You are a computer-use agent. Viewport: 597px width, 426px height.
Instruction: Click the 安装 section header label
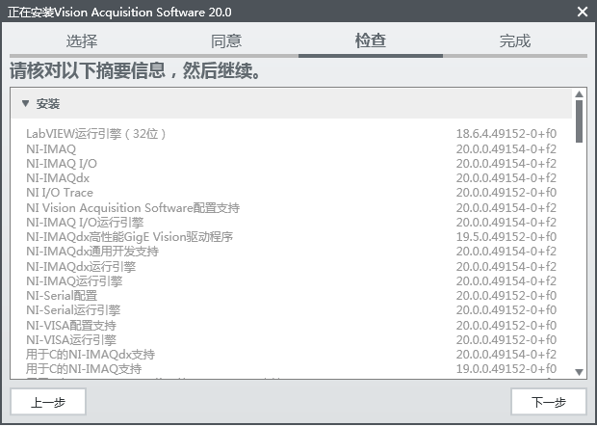(x=48, y=104)
